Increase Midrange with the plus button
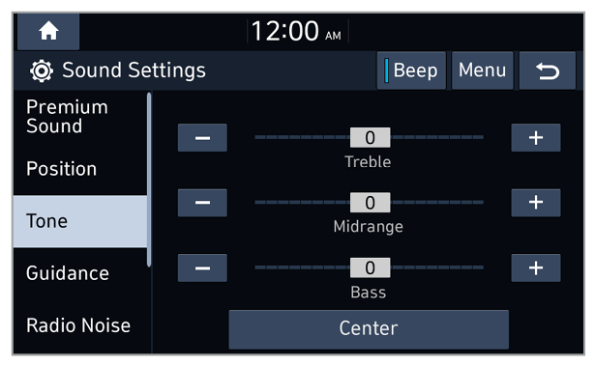This screenshot has height=365, width=595. point(535,203)
